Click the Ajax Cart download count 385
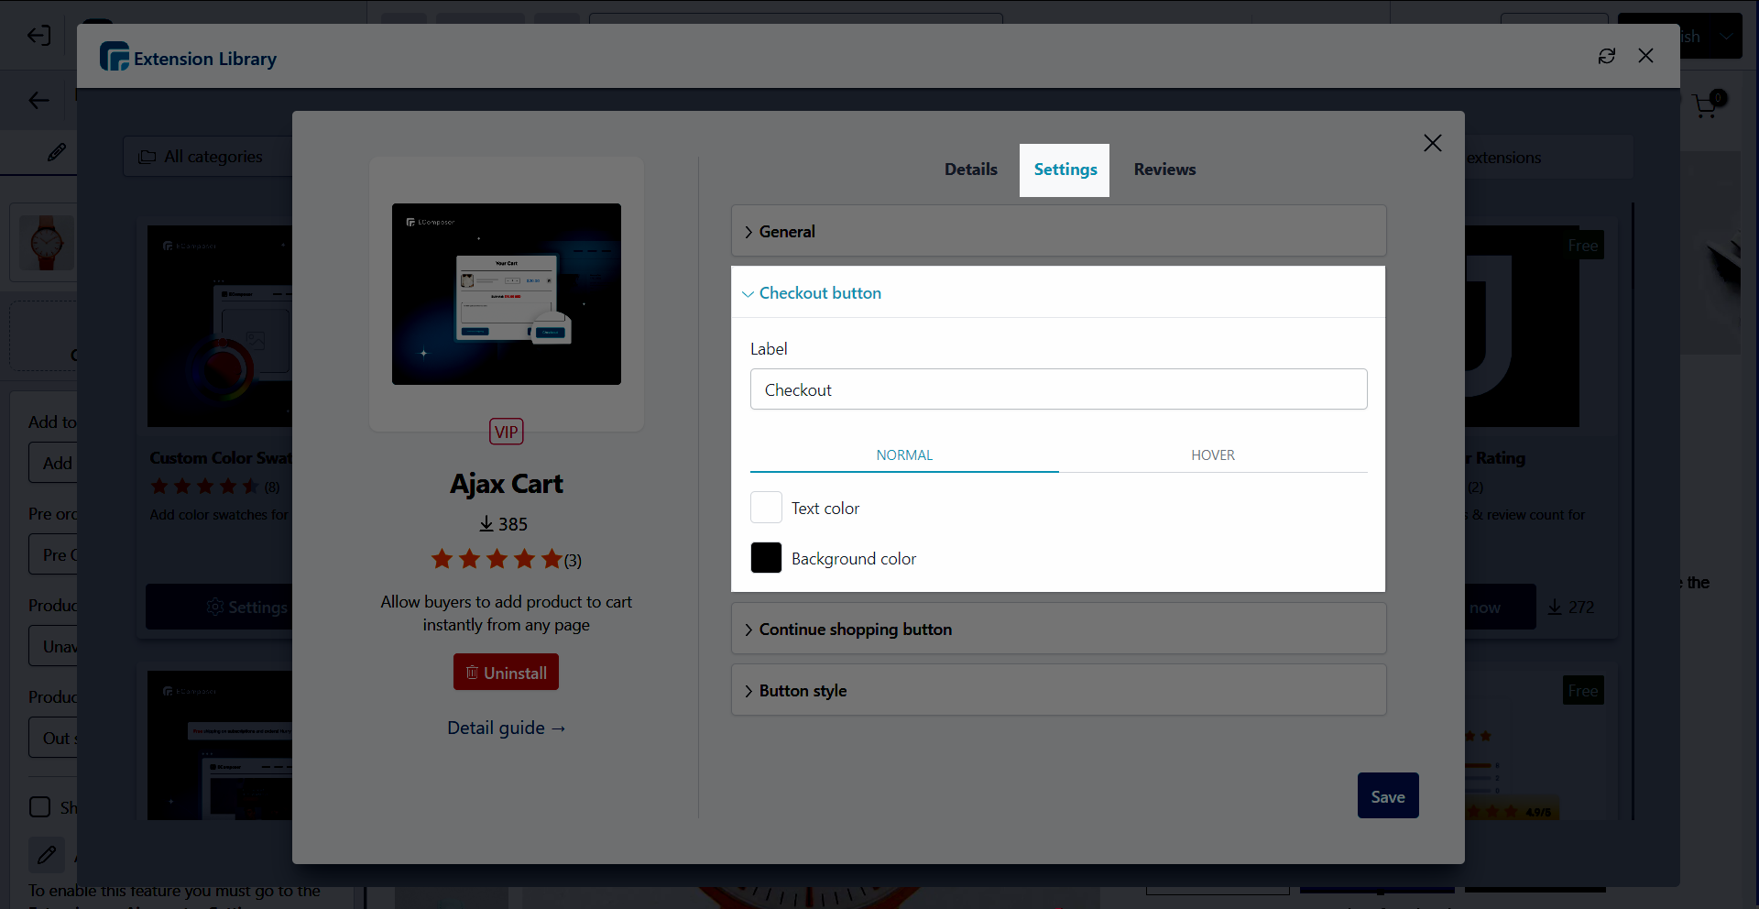1759x909 pixels. point(504,524)
